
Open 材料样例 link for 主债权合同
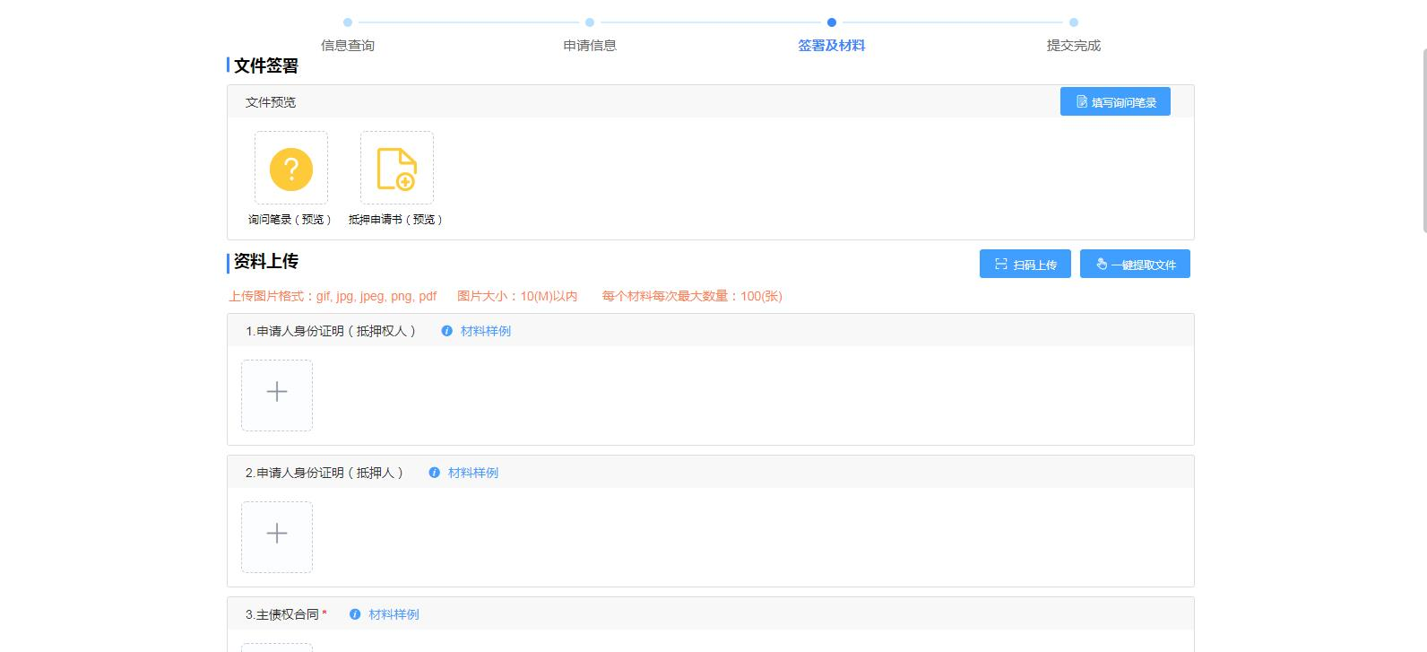click(x=394, y=614)
